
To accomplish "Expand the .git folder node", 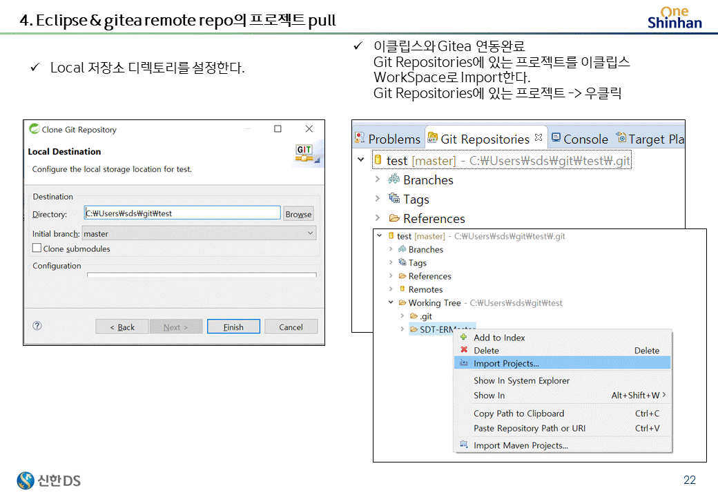I will [402, 315].
